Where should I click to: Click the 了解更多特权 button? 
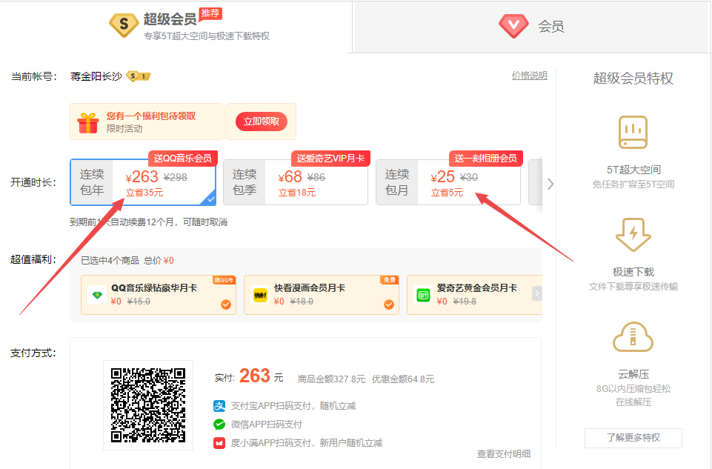coord(633,438)
